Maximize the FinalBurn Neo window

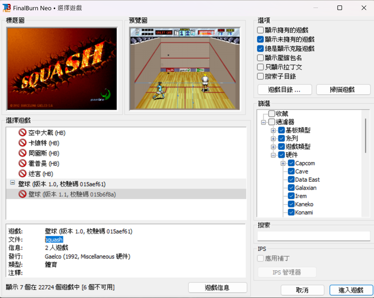(x=340, y=8)
